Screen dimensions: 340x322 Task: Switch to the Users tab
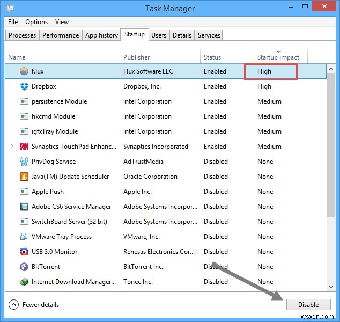coord(159,35)
